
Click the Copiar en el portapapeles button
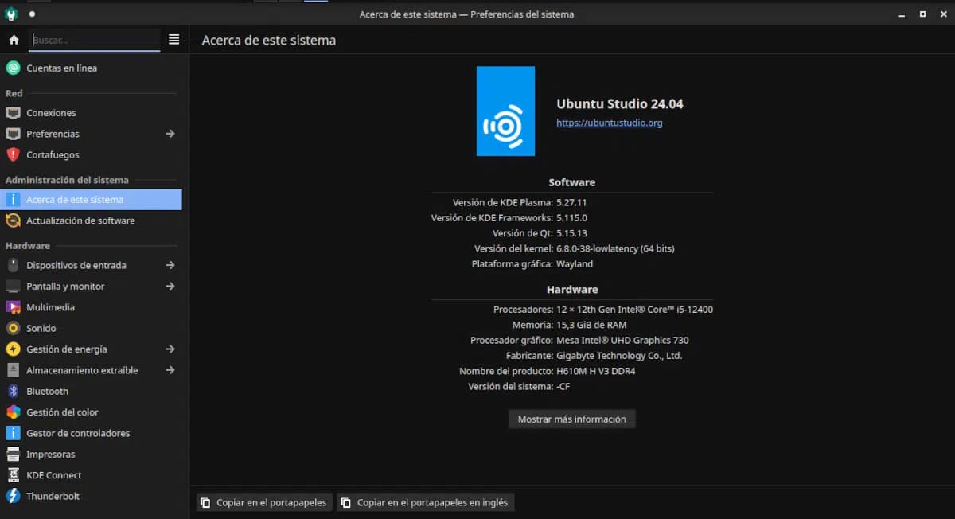[264, 502]
